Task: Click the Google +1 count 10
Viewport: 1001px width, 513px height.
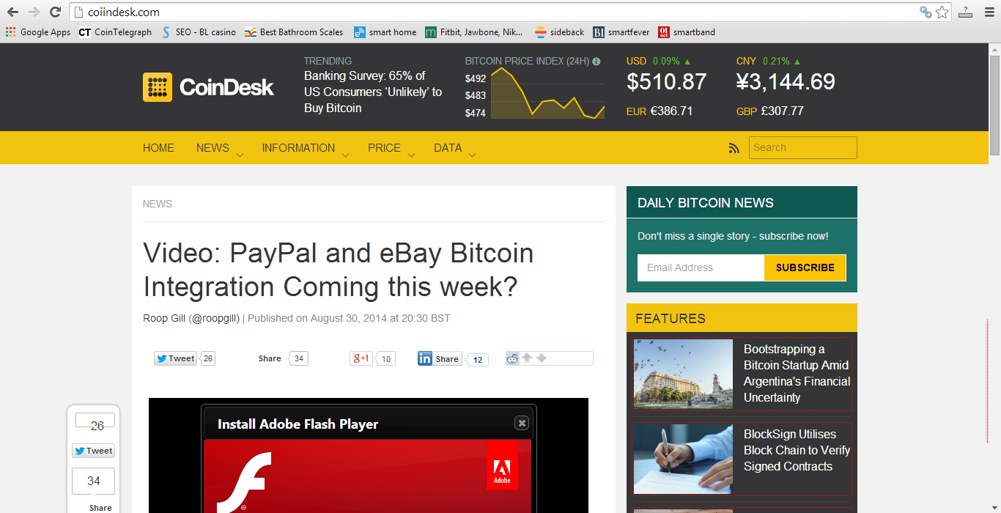Action: (x=386, y=358)
